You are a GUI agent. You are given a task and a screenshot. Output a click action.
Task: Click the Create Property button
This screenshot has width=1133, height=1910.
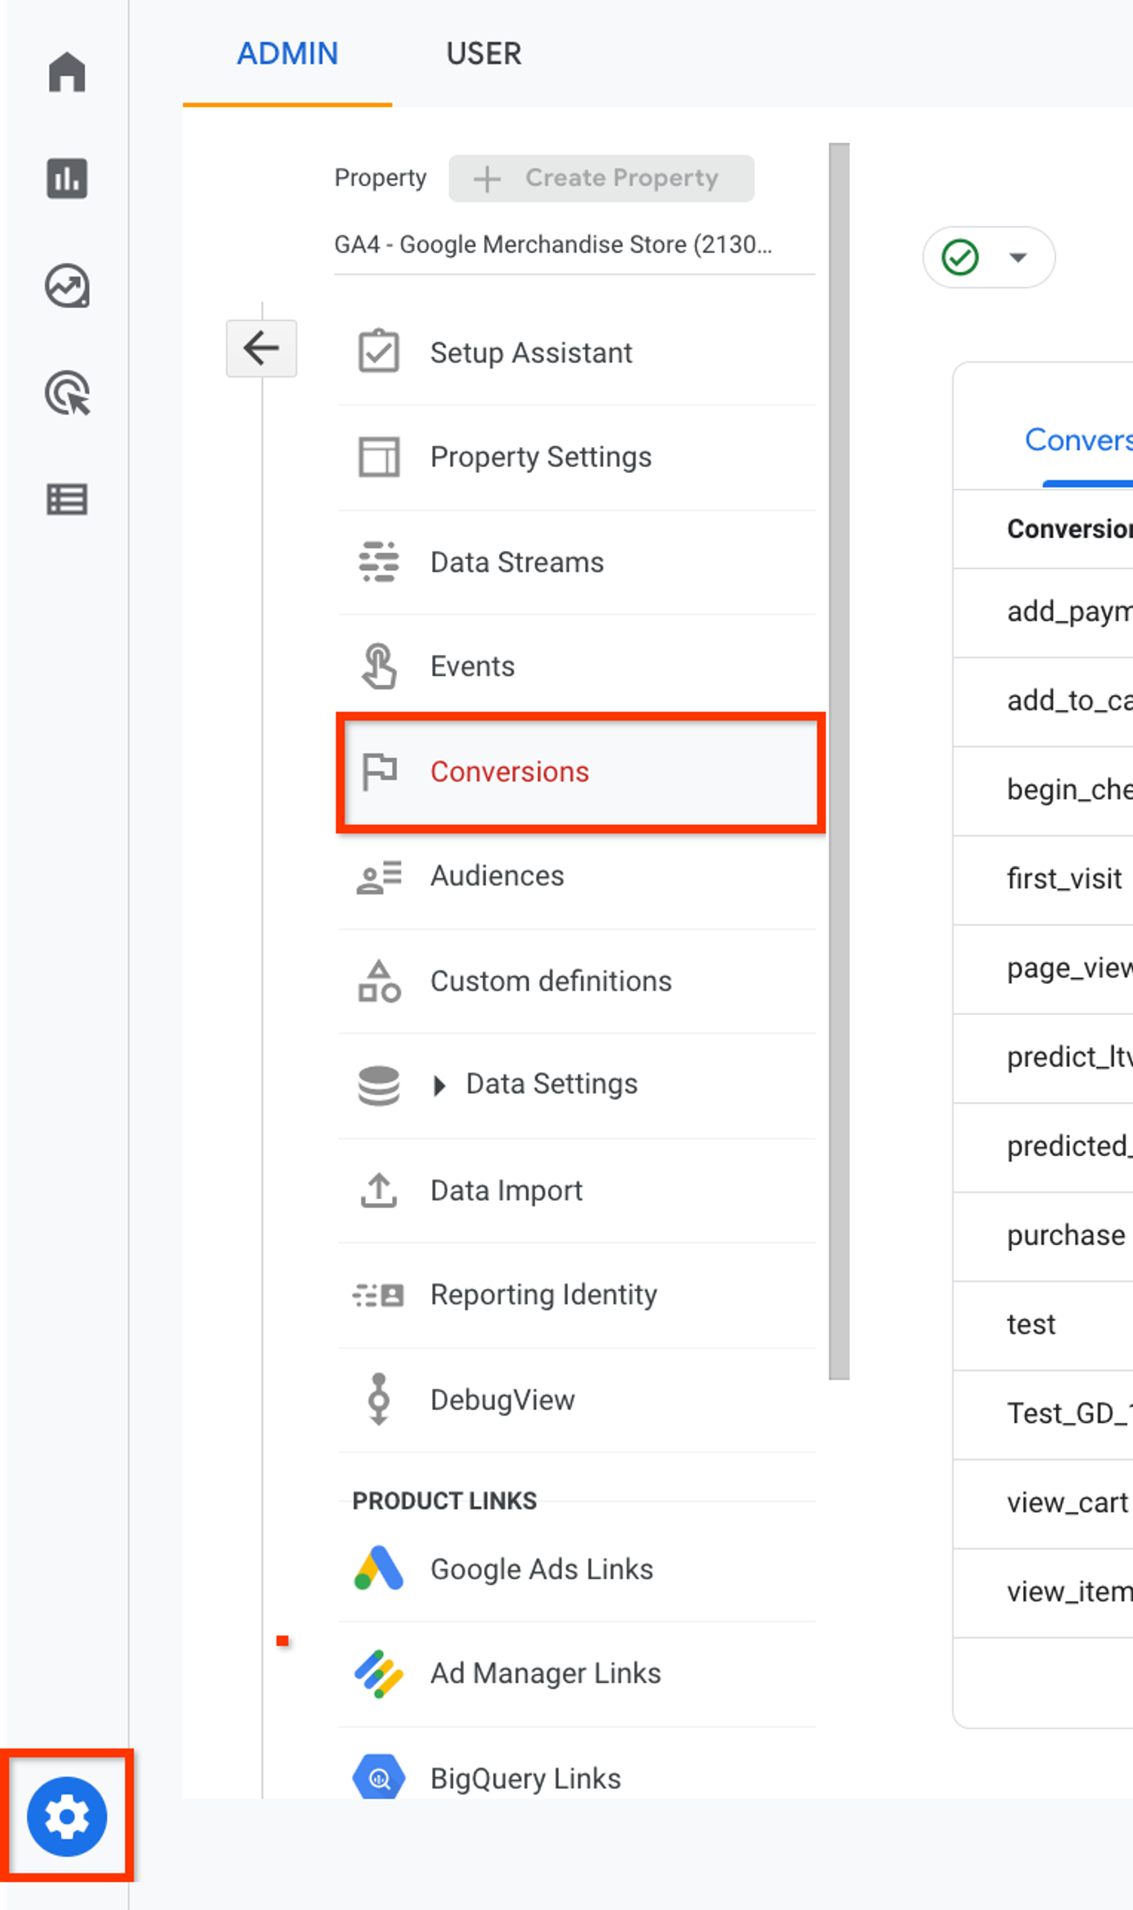click(601, 179)
